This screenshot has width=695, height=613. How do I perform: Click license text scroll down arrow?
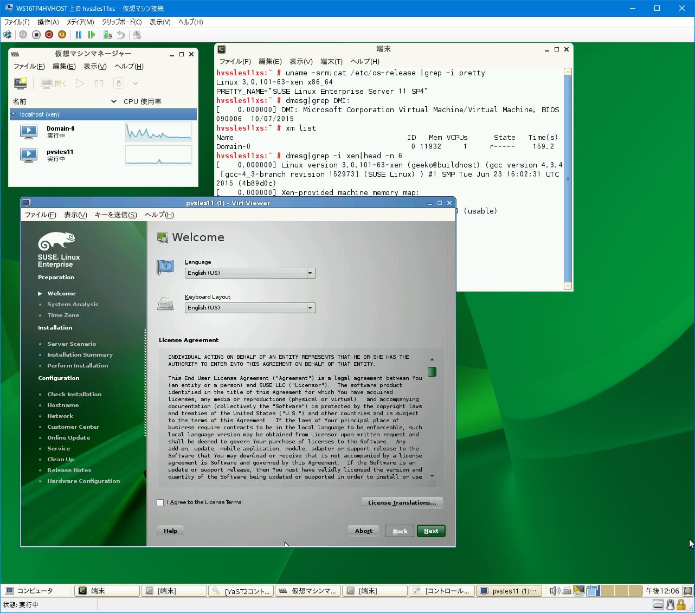tap(432, 476)
